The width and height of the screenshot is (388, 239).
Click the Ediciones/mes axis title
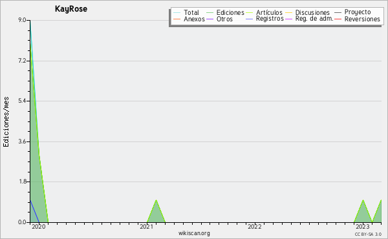[x=6, y=122]
